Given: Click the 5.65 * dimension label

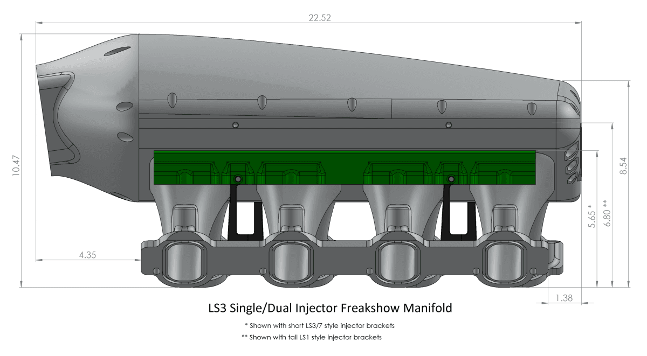Looking at the screenshot, I should [591, 216].
